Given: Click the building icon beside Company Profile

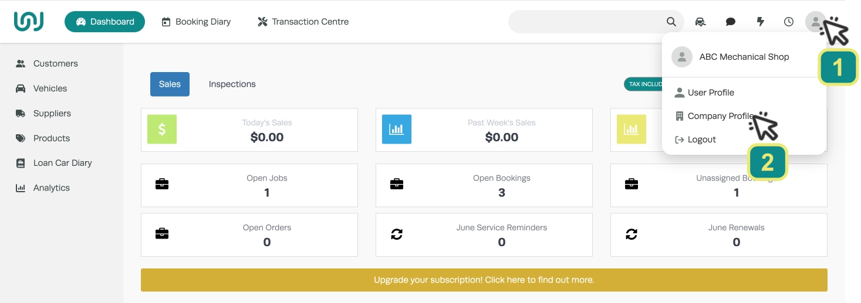Looking at the screenshot, I should 680,116.
